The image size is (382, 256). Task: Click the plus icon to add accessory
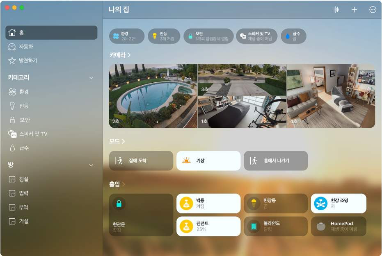pos(354,10)
